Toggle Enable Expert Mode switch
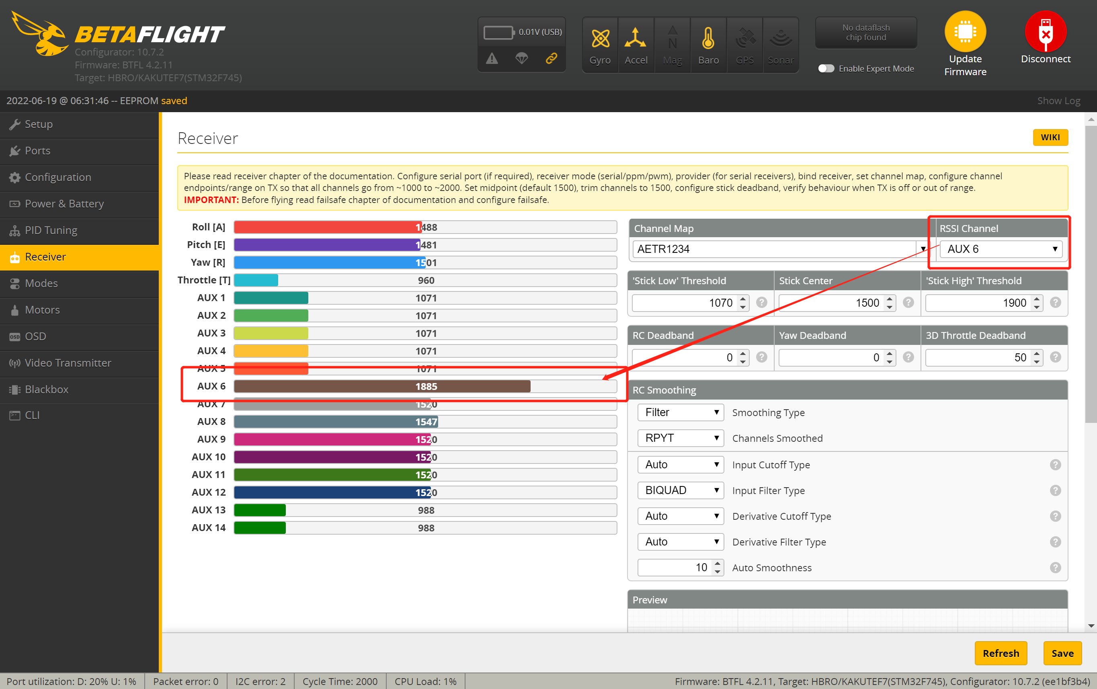 [x=826, y=68]
